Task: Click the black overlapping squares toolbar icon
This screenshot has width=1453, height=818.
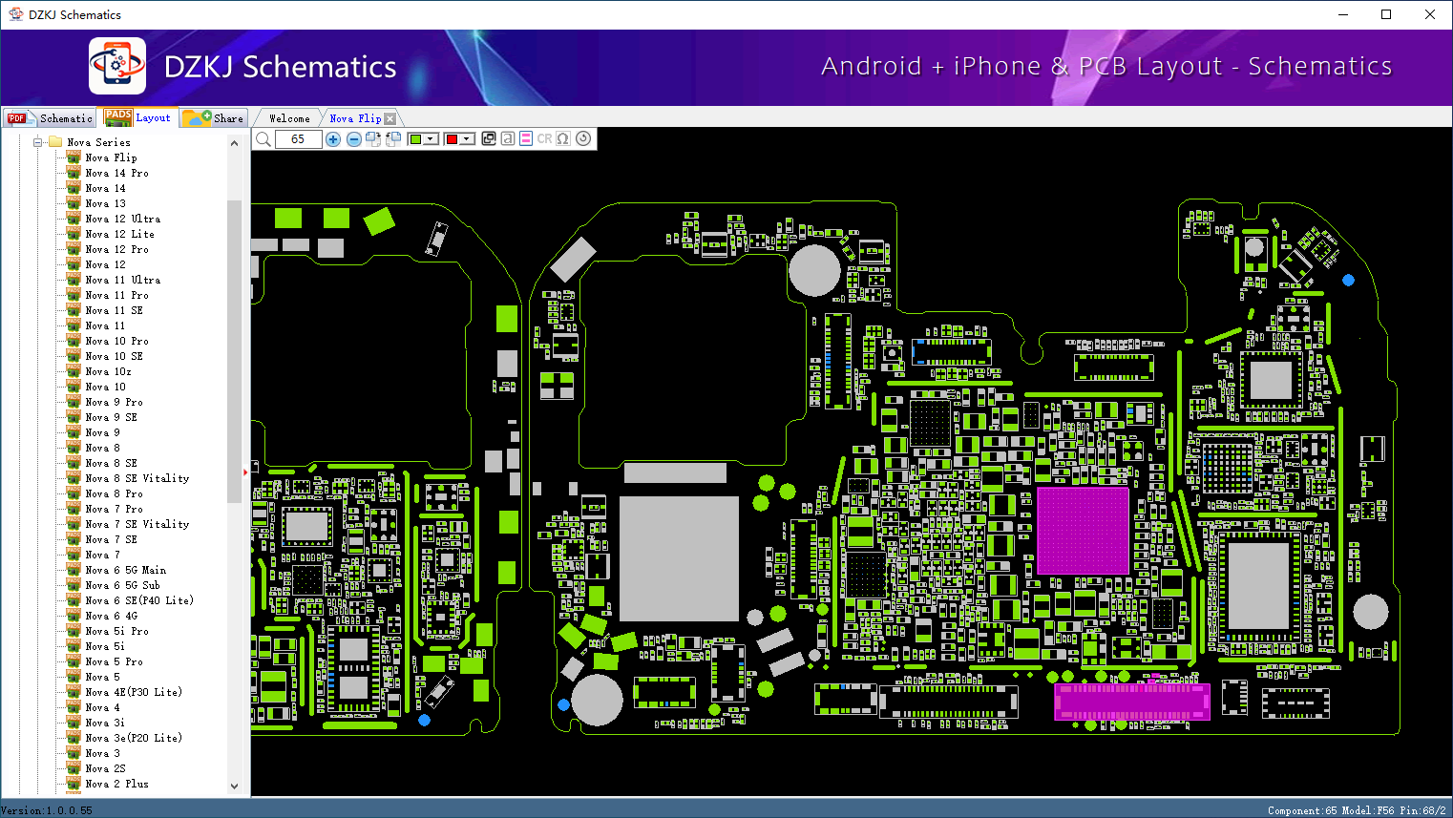Action: coord(489,138)
